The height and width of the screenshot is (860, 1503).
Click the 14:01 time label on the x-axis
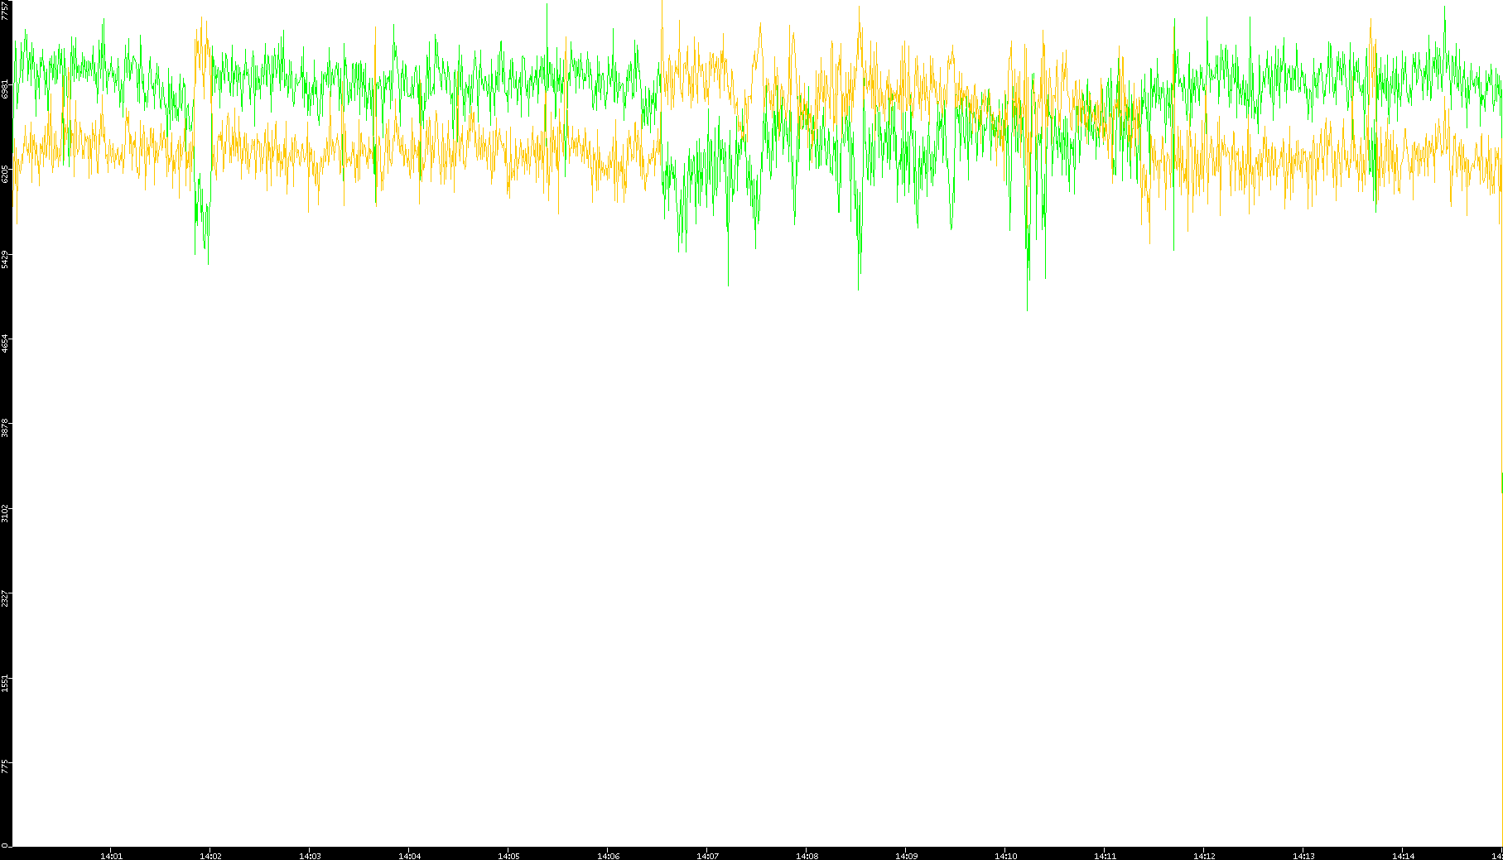[111, 856]
